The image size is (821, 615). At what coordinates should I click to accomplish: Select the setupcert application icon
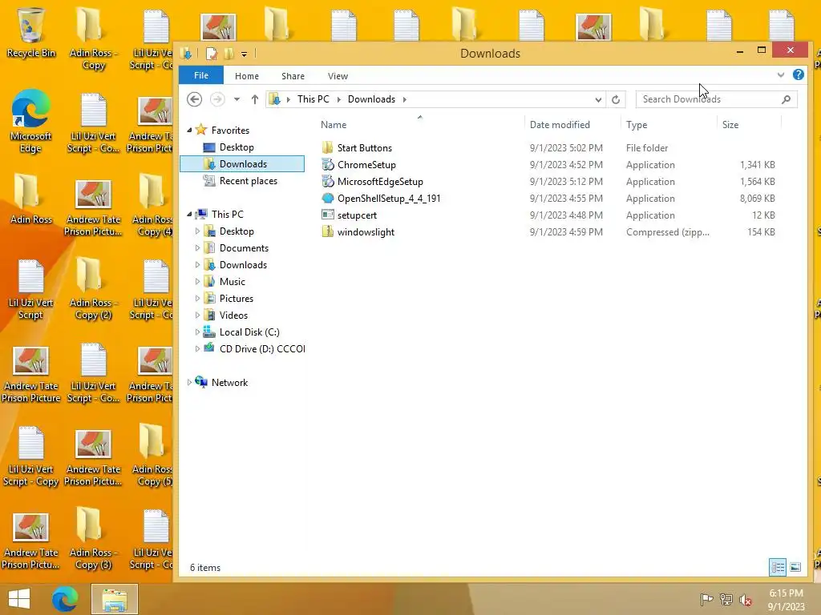coord(328,215)
